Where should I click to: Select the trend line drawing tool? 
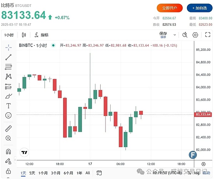tap(9, 57)
